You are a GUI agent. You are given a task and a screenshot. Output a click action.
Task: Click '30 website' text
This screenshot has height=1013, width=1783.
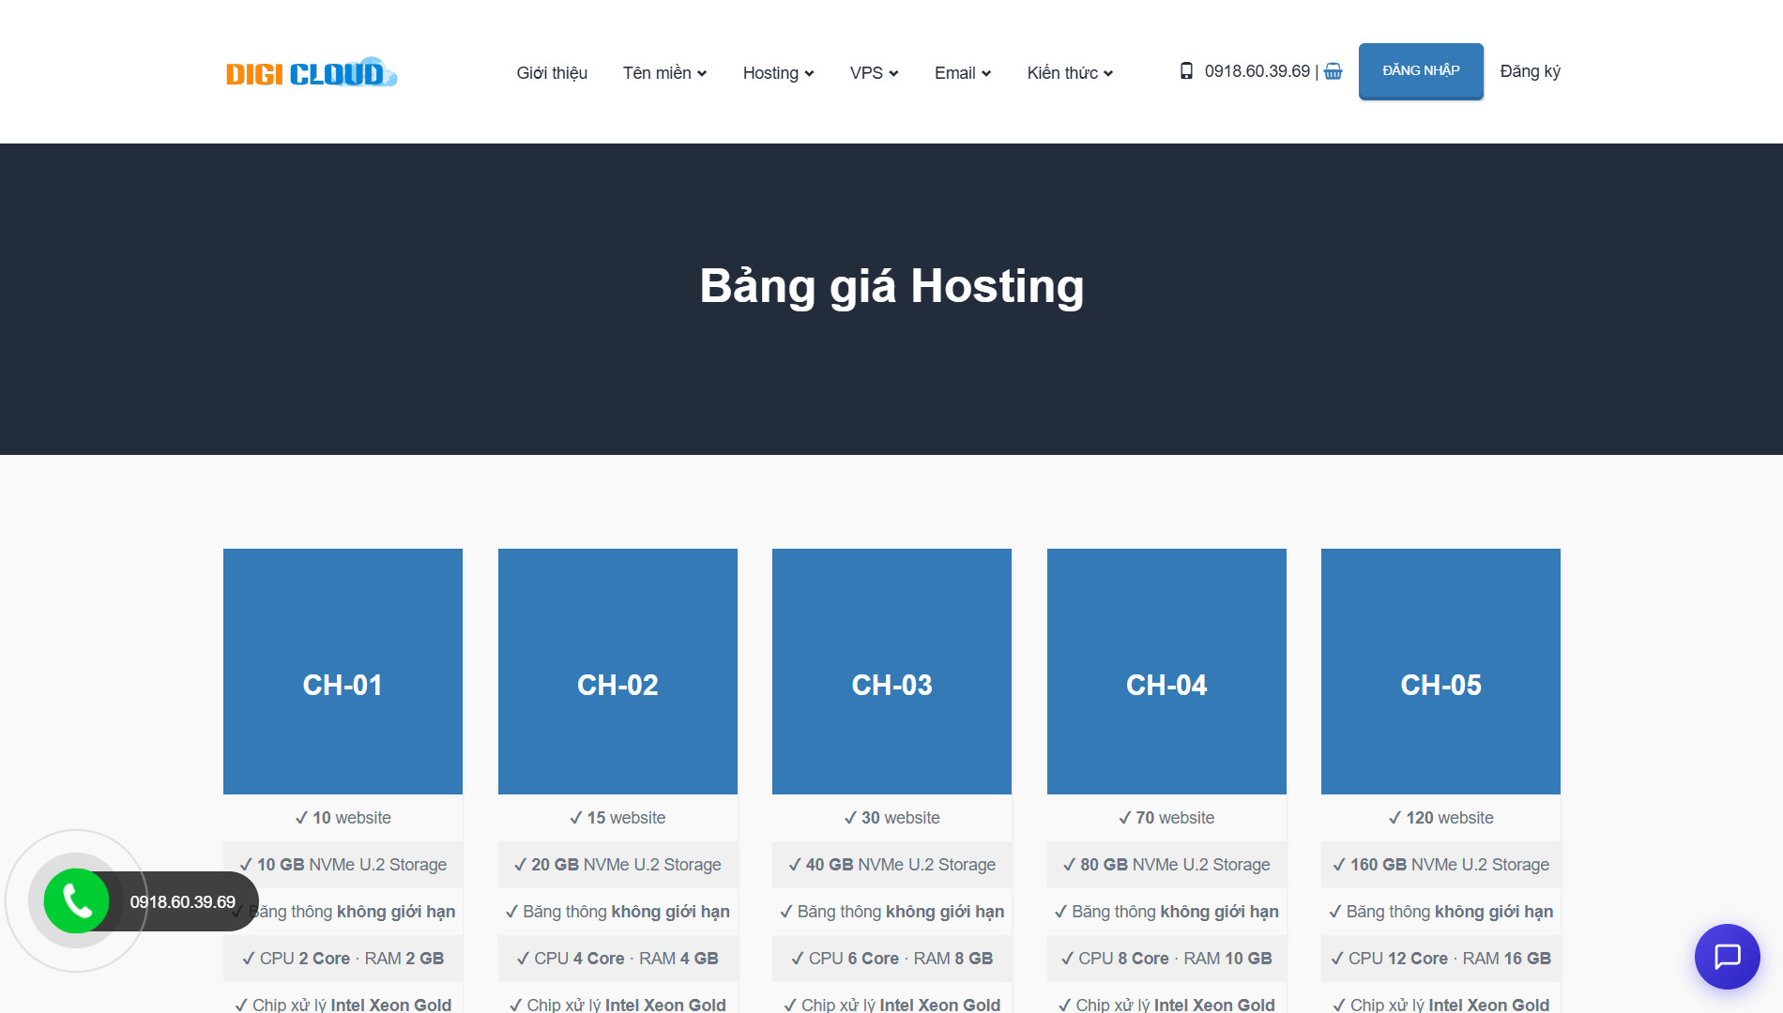point(900,818)
